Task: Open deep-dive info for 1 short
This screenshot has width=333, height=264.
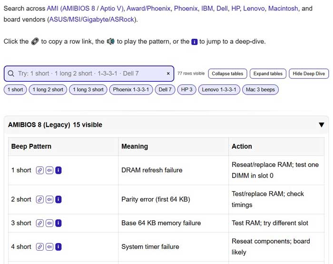Action: point(59,170)
